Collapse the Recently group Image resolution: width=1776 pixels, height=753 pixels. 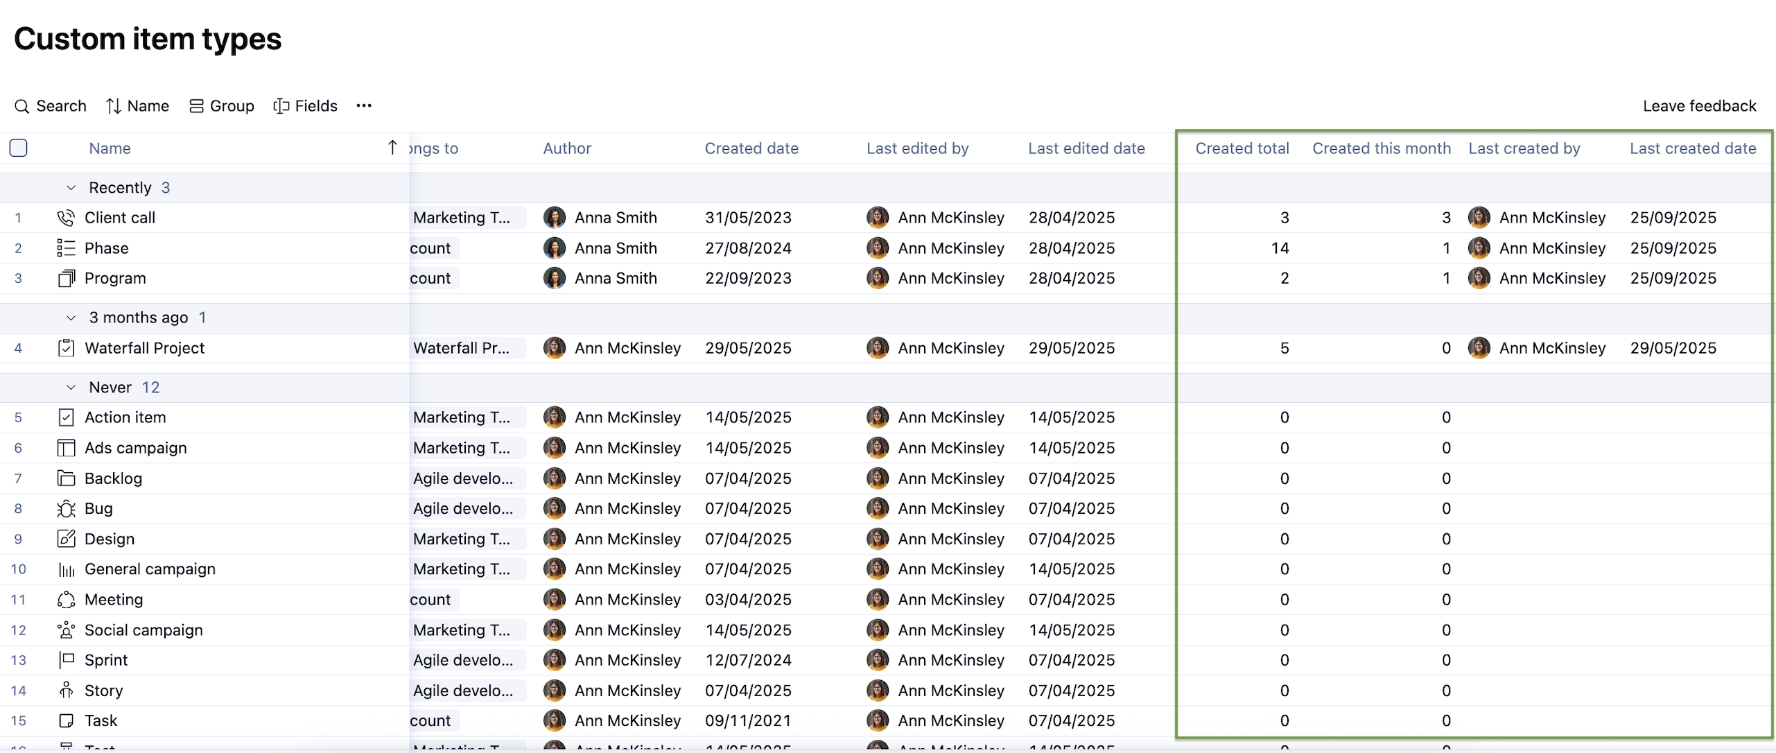click(x=71, y=188)
